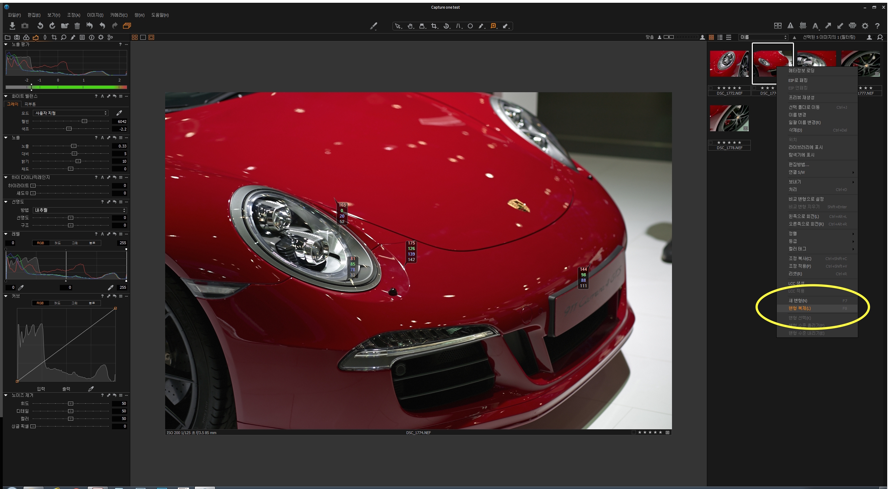Tick the checkbox under DSC_1778.NEF thumbnail
Screen dimensions: 890x489
711,143
